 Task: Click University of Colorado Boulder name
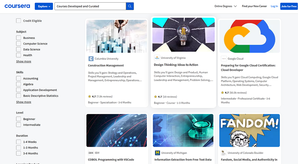click(246, 153)
